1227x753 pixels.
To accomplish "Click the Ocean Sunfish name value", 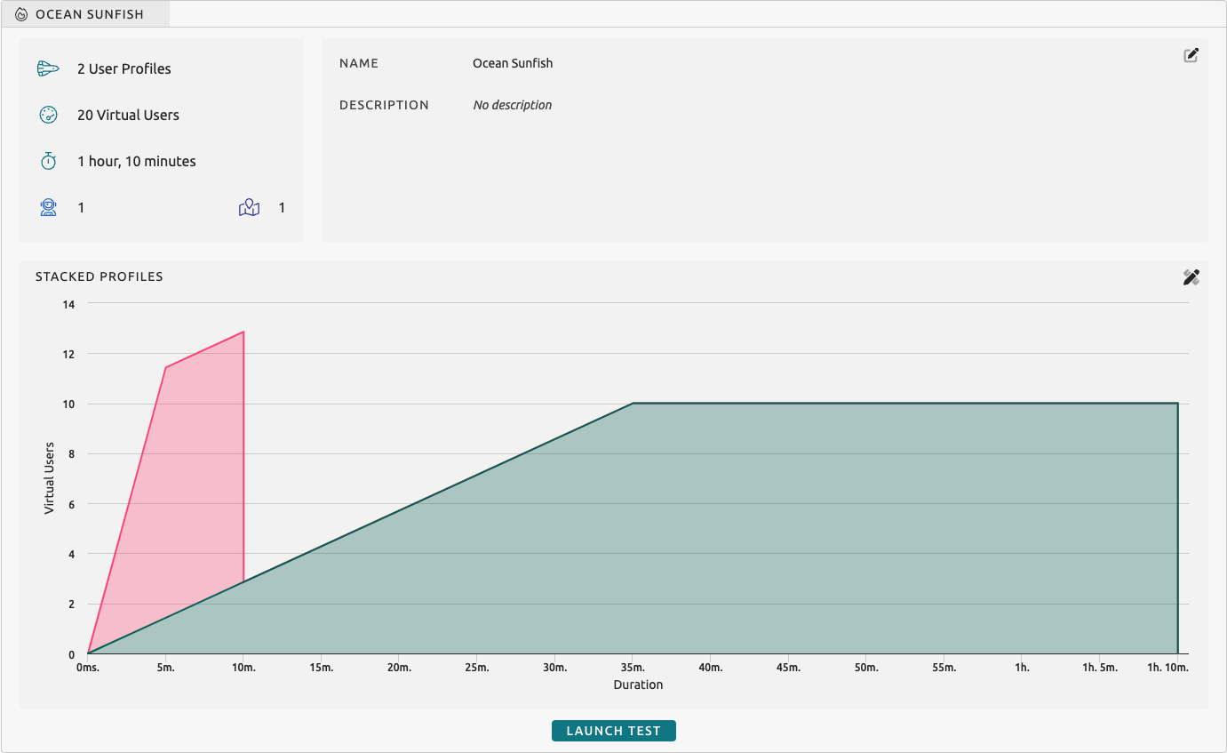I will click(x=513, y=63).
